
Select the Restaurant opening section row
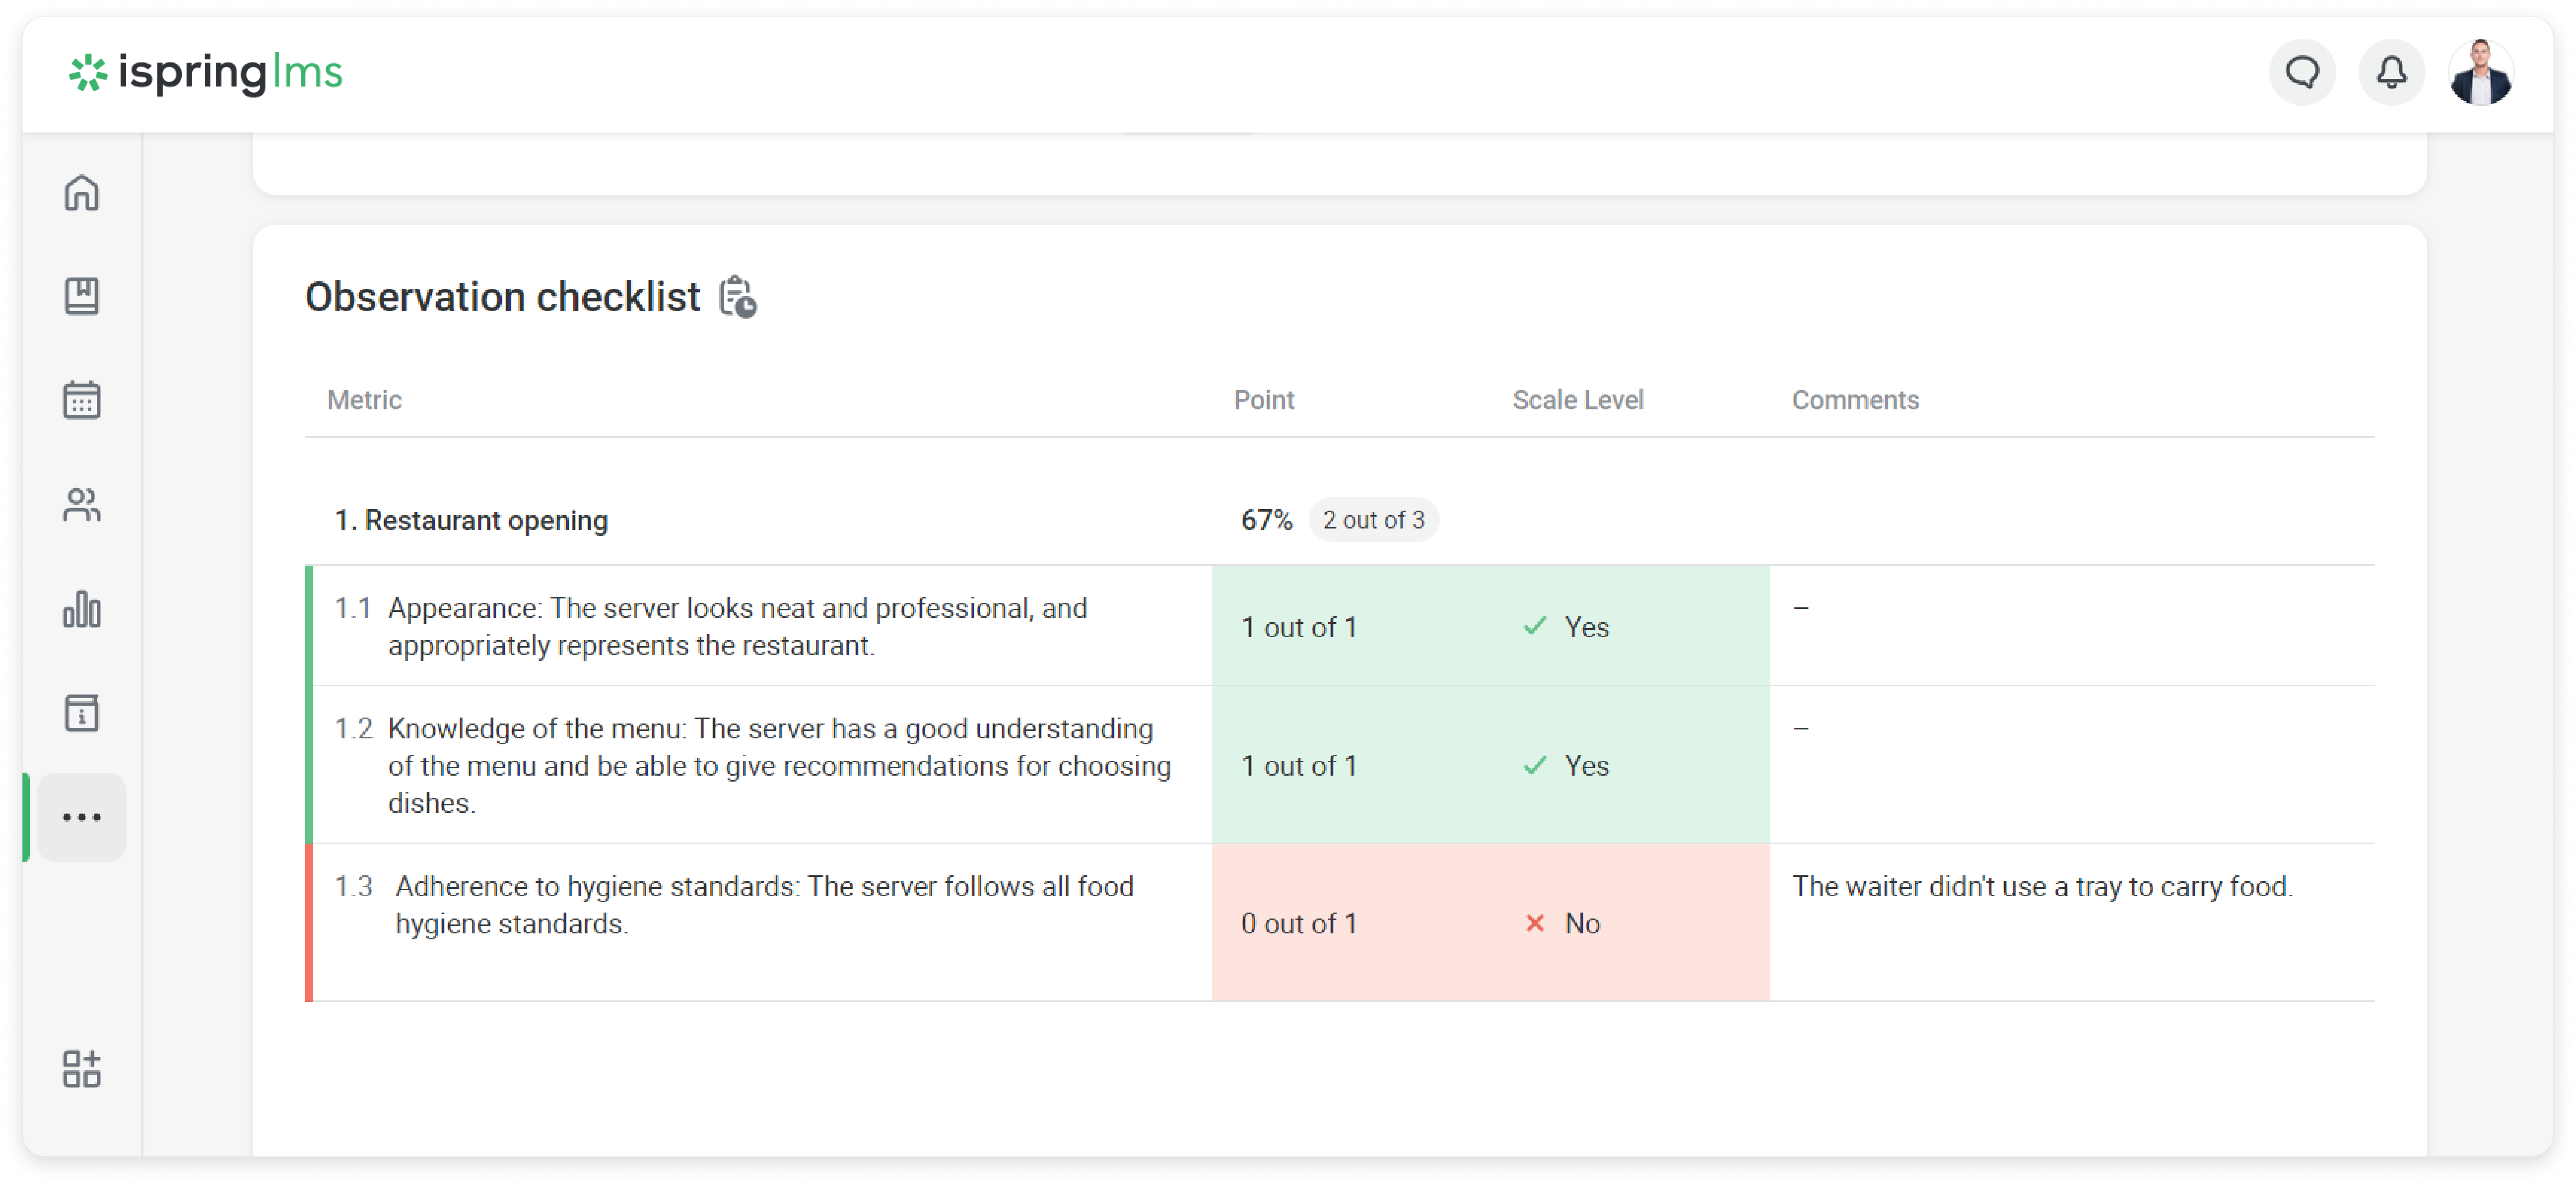pos(471,520)
